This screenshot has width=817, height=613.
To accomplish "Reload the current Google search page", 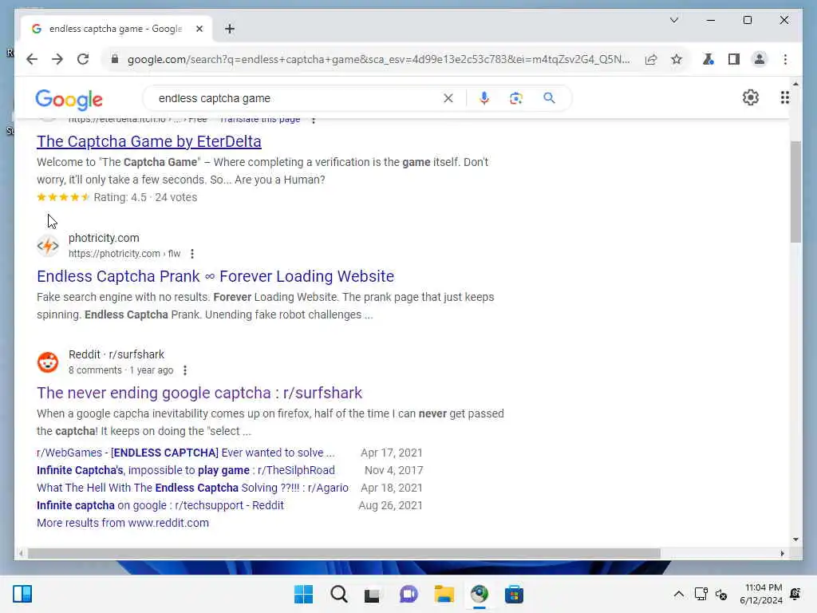I will pyautogui.click(x=83, y=59).
